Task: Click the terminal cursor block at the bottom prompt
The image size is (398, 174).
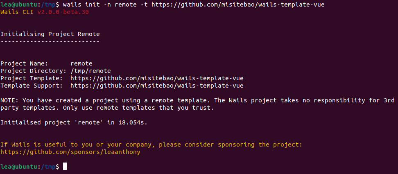Action: point(65,167)
